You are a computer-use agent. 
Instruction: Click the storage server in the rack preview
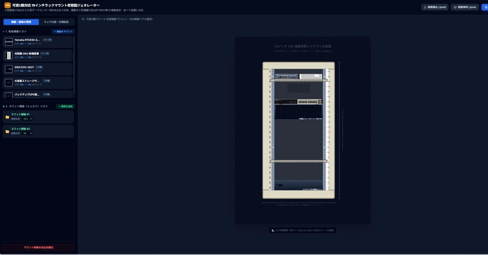coord(299,112)
